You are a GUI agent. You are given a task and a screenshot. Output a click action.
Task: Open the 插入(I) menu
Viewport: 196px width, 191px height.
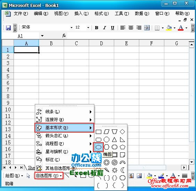pyautogui.click(x=81, y=13)
